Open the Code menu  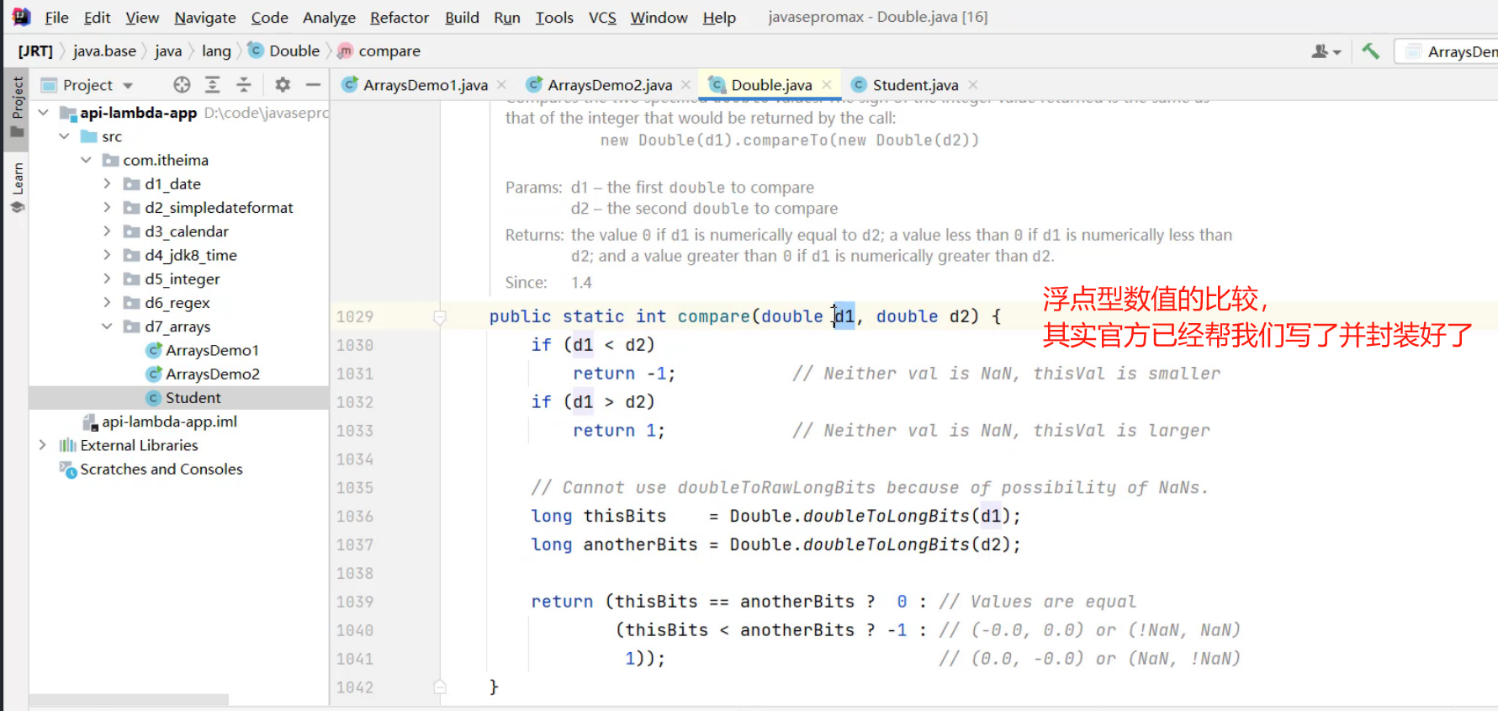(x=269, y=17)
